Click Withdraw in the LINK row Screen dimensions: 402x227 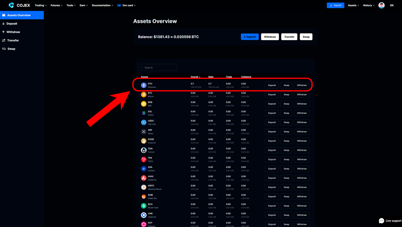302,215
